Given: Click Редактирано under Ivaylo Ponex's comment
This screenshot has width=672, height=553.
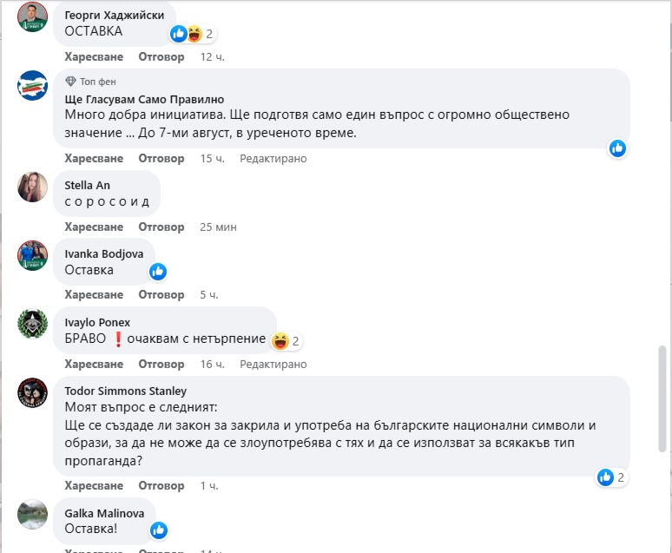Looking at the screenshot, I should click(x=273, y=364).
